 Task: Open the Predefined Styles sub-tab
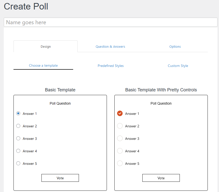110,66
